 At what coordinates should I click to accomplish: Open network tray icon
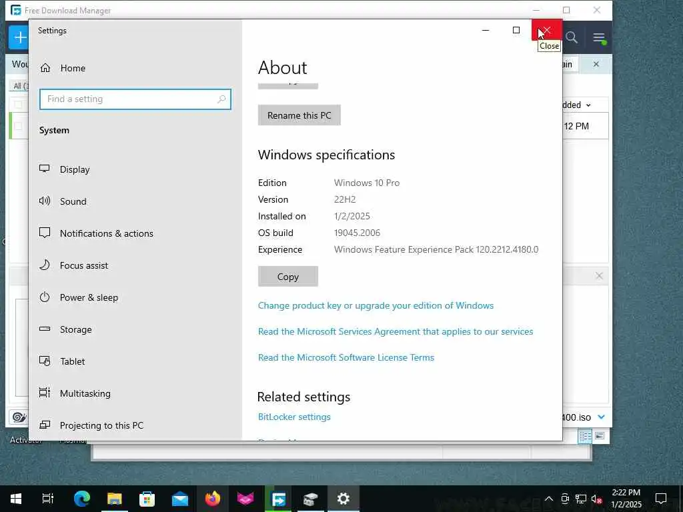[581, 499]
